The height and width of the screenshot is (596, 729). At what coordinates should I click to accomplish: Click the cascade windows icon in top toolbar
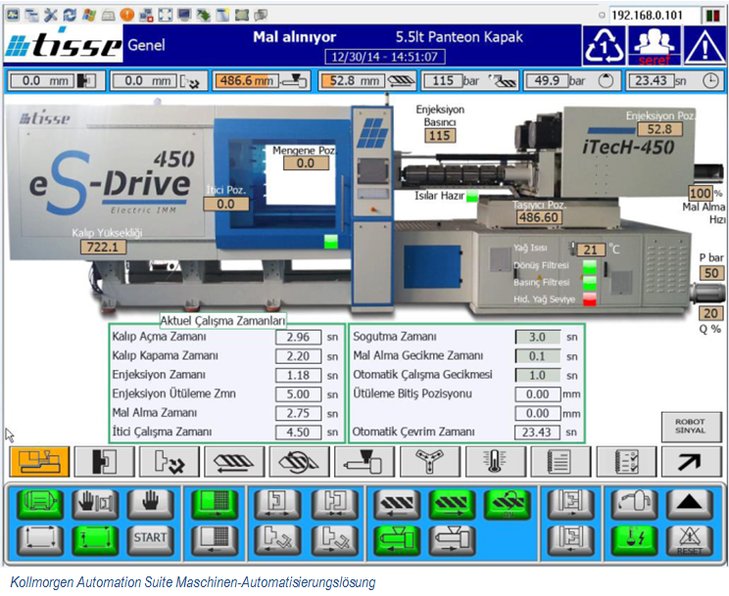(31, 15)
